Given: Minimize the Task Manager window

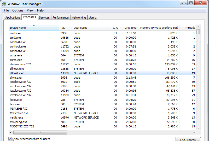Looking at the screenshot, I should (x=184, y=3).
